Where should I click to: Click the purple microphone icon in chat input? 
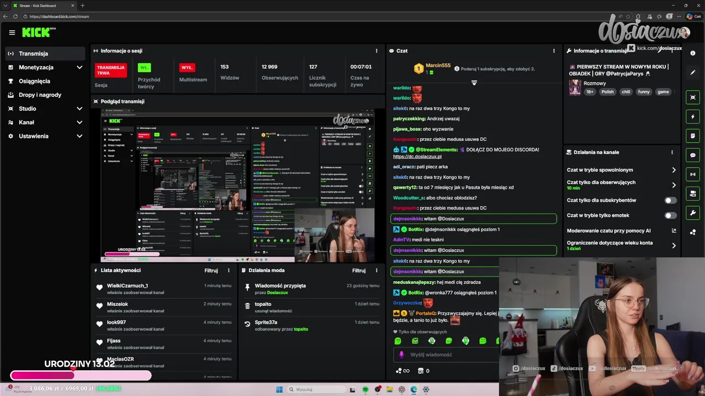tap(402, 355)
